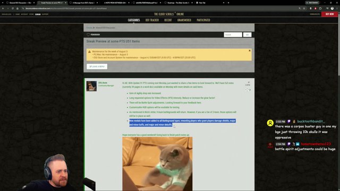Image resolution: width=340 pixels, height=191 pixels.
Task: Open the browser profile avatar
Action: [x=332, y=8]
